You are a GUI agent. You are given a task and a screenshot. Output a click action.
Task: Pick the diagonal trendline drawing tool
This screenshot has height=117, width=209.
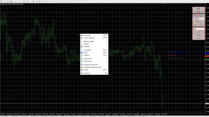[x=18, y=2]
